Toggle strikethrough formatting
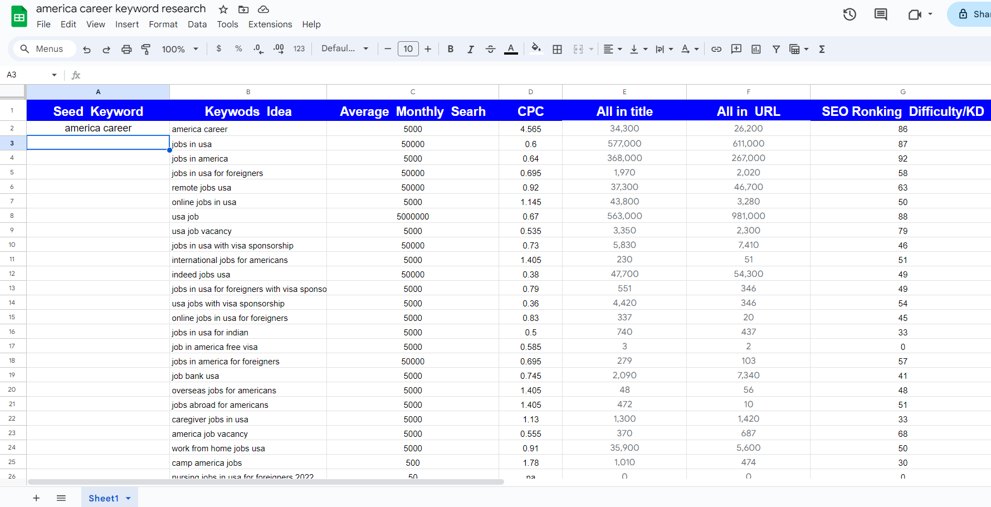 coord(490,49)
